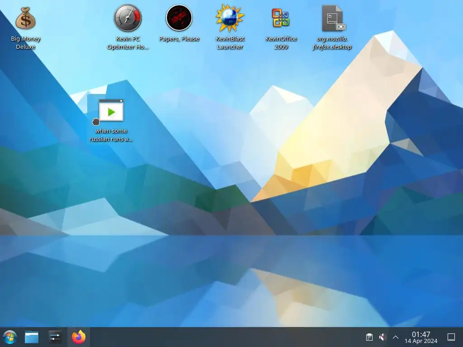Click the 'Kevin PC Optimizer Ho...' label text
This screenshot has height=347, width=463.
[128, 43]
